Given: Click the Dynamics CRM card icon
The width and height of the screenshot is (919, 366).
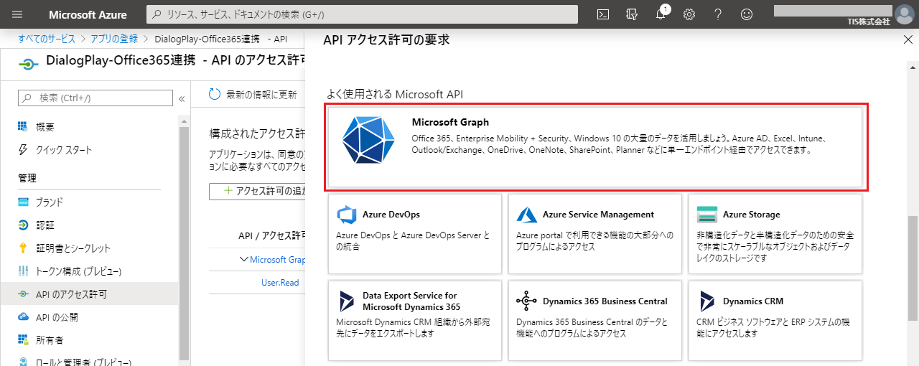Looking at the screenshot, I should [707, 301].
